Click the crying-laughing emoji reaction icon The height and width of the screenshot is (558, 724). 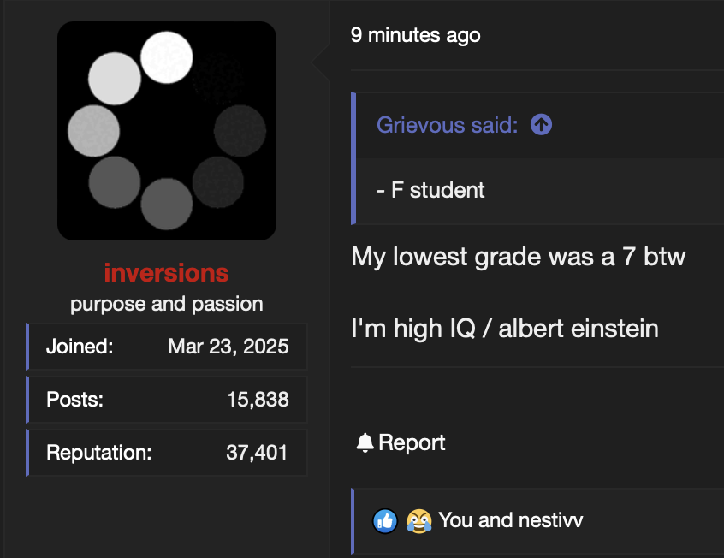[418, 520]
